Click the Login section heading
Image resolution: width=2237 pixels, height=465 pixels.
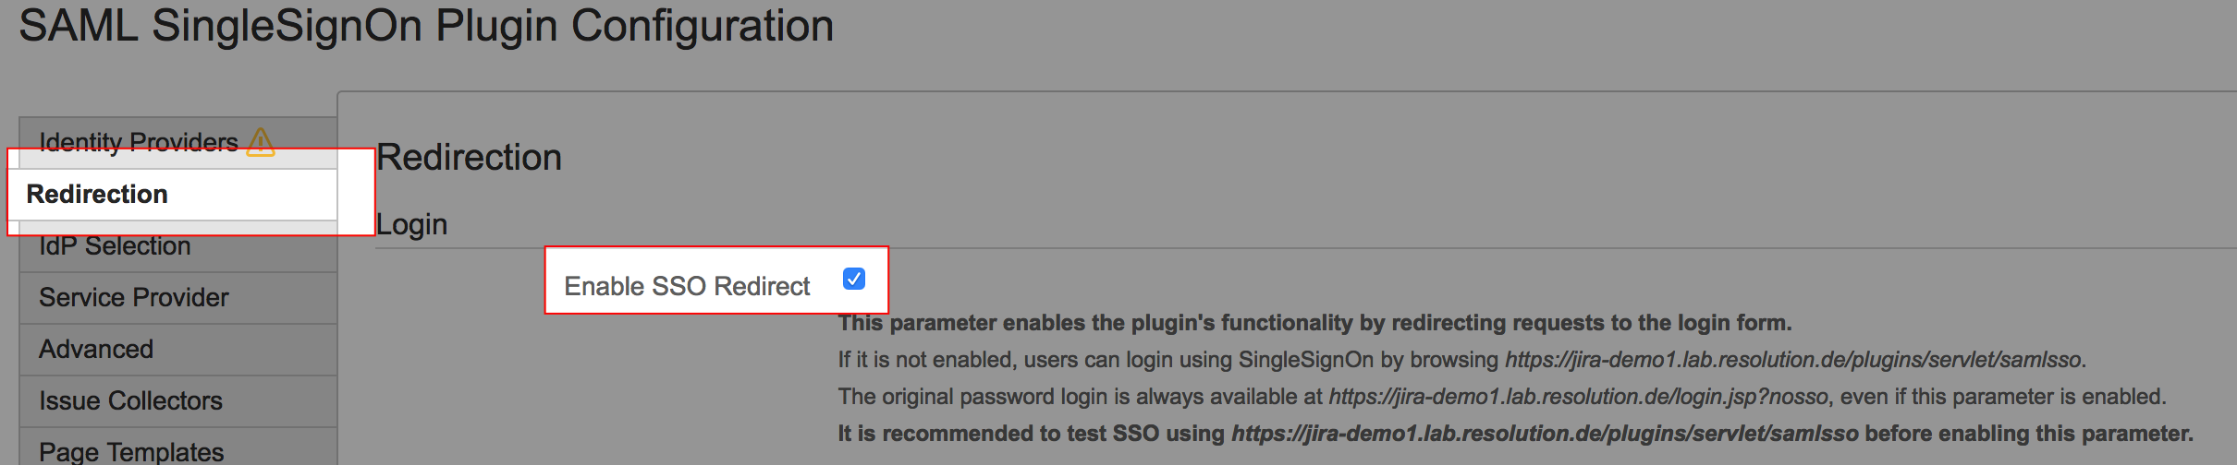pyautogui.click(x=411, y=224)
